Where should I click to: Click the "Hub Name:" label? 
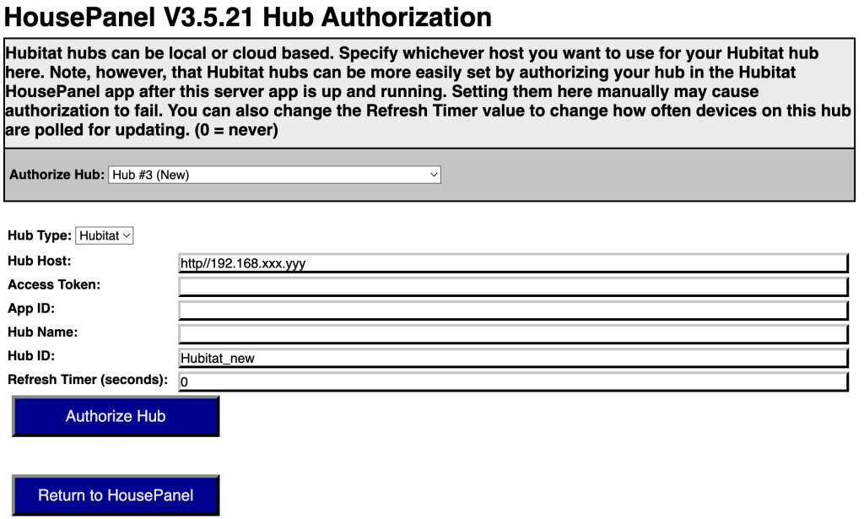(x=42, y=332)
